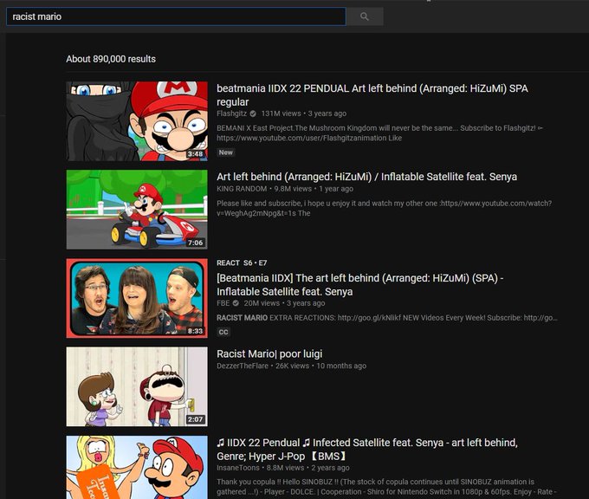Click the 'New' badge on first result
This screenshot has width=589, height=499.
226,152
